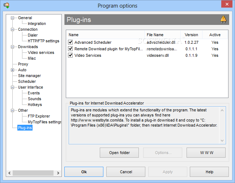Open the FTP Explorer settings page
This screenshot has width=235, height=183.
39,116
